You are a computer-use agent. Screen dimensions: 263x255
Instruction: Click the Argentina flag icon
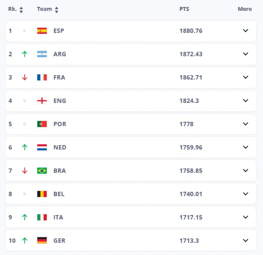pos(42,54)
